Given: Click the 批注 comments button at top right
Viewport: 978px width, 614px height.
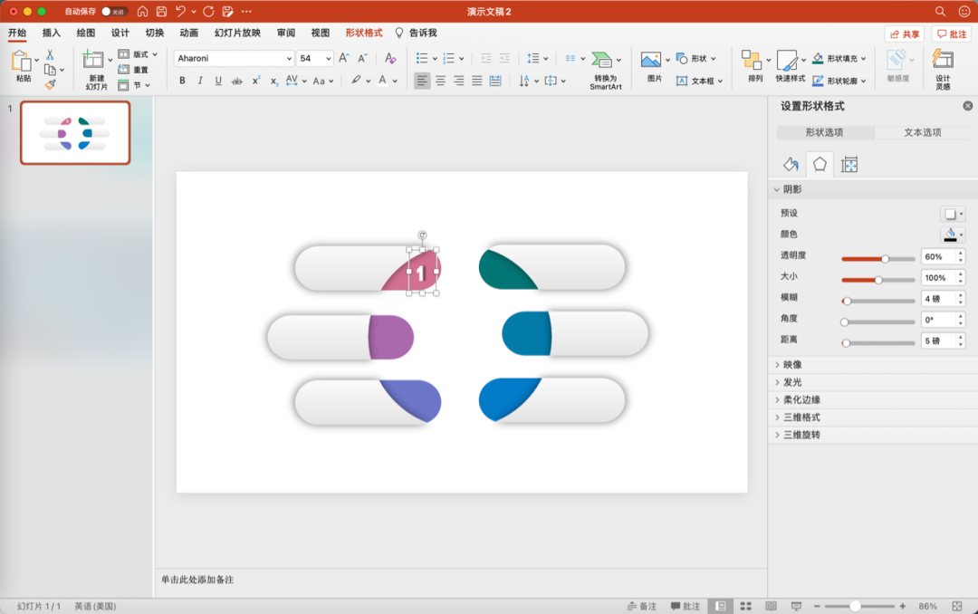Looking at the screenshot, I should pos(952,34).
